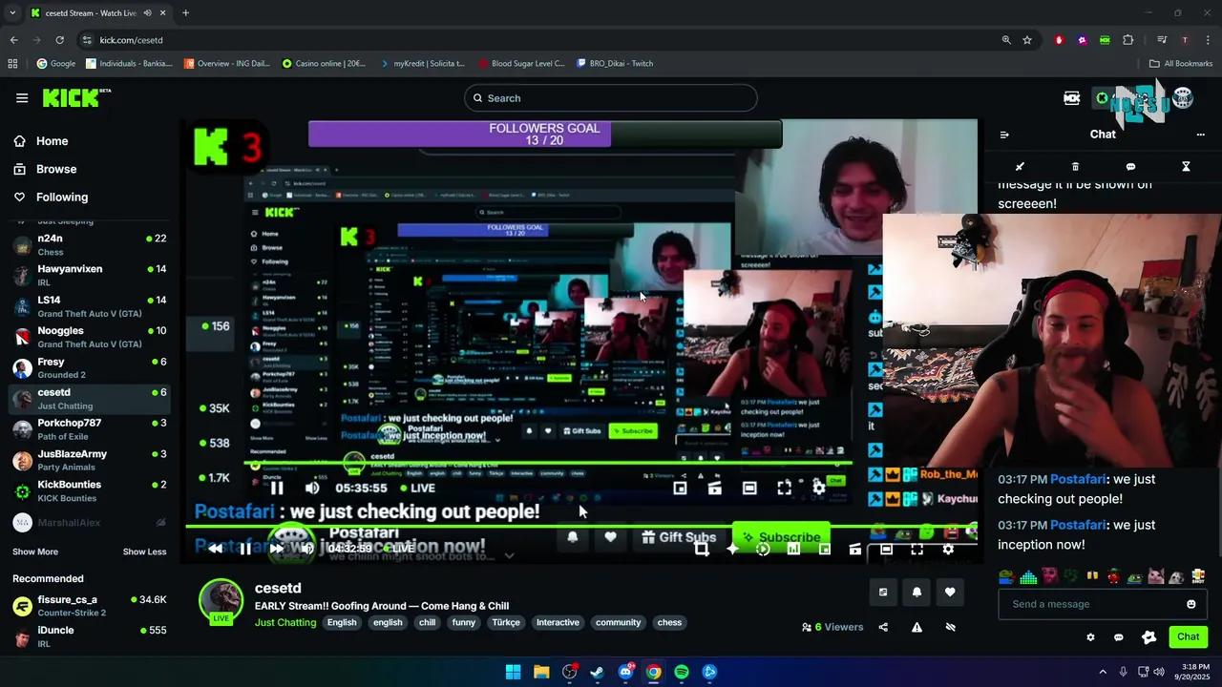Click the KICK logo
The width and height of the screenshot is (1222, 687).
pyautogui.click(x=76, y=97)
